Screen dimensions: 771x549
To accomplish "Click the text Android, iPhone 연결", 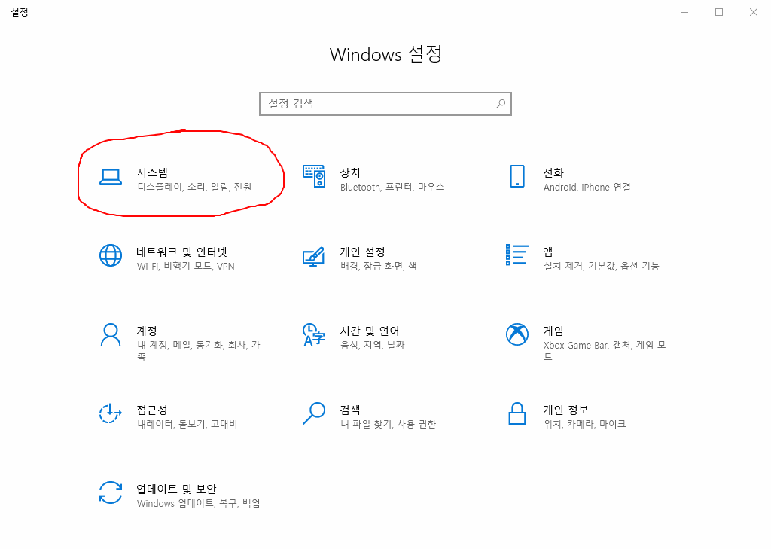I will pos(587,187).
